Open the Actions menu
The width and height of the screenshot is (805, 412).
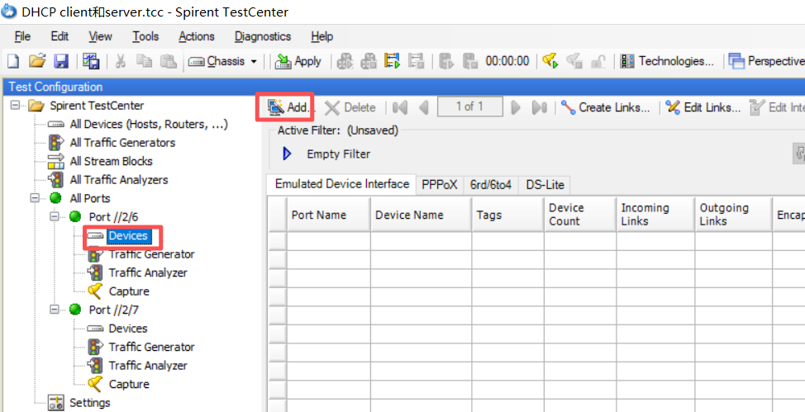pyautogui.click(x=197, y=36)
